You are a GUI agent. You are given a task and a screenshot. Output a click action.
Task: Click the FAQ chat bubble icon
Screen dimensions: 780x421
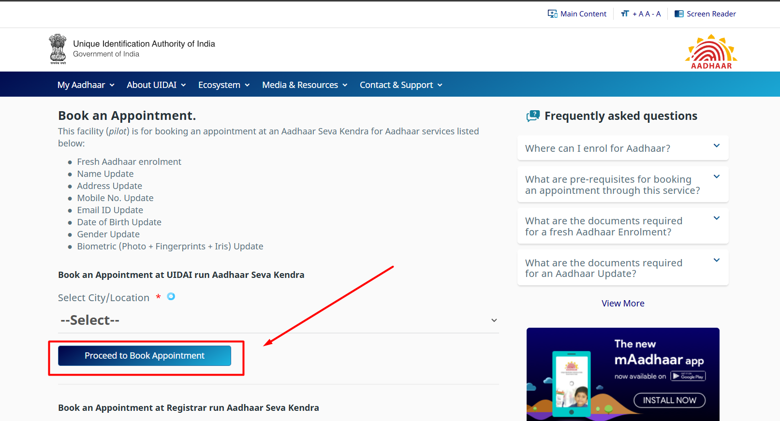533,116
